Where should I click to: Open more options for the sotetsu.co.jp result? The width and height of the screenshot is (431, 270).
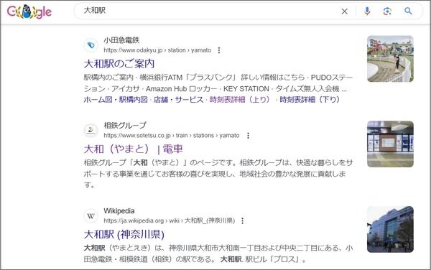[x=249, y=136]
